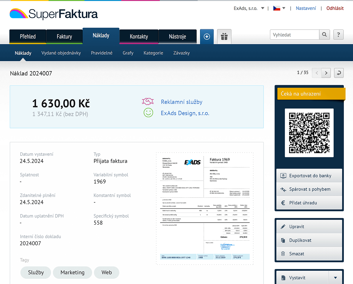Open the Grafy submenu item
This screenshot has width=353, height=284.
[x=128, y=53]
